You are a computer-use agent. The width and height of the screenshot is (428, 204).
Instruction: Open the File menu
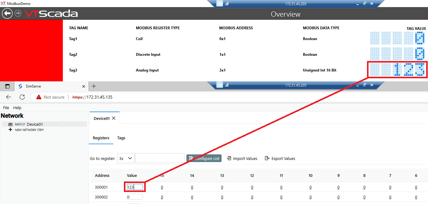(x=6, y=108)
